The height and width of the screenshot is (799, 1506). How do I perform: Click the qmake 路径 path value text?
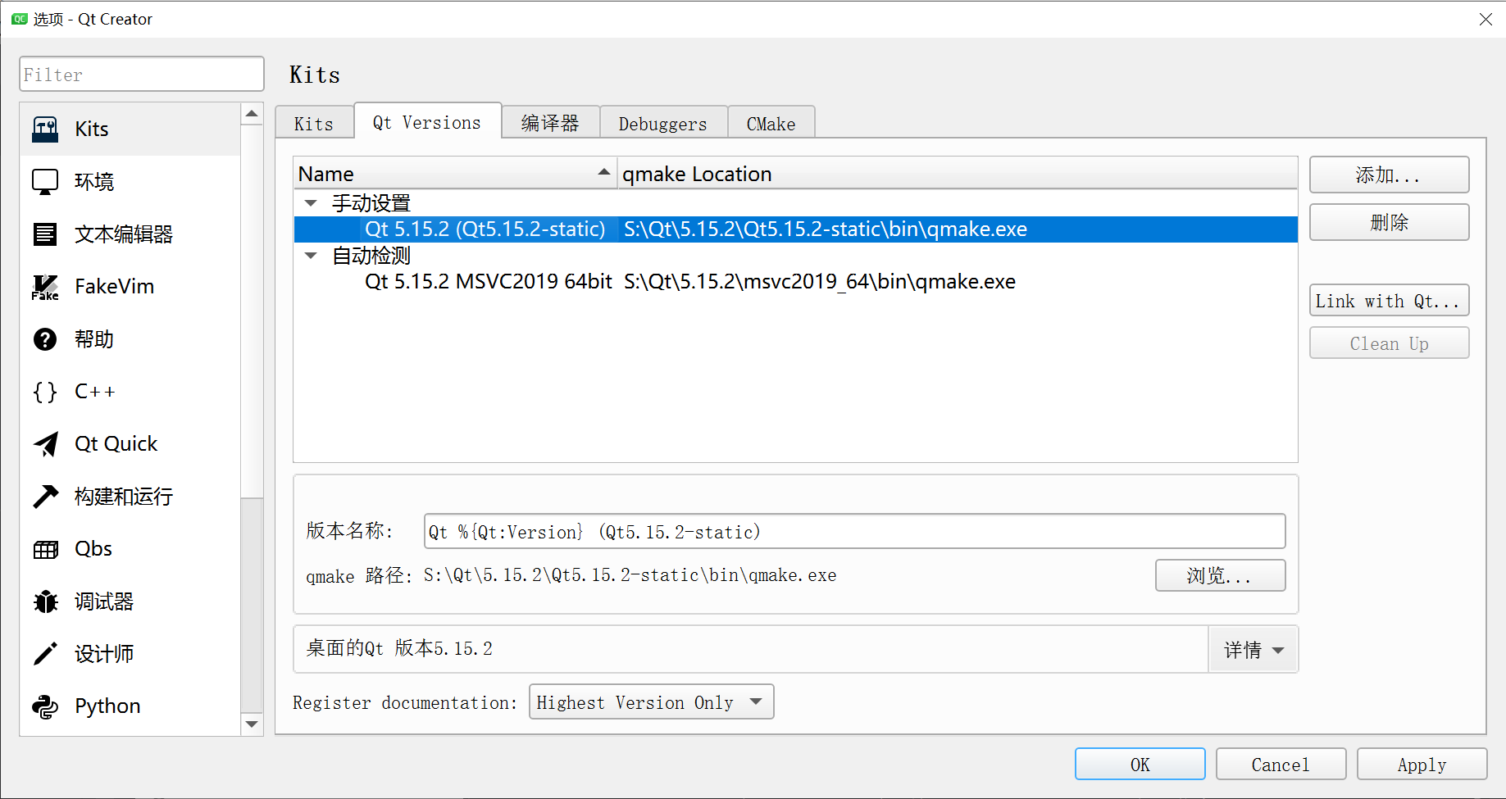coord(630,575)
